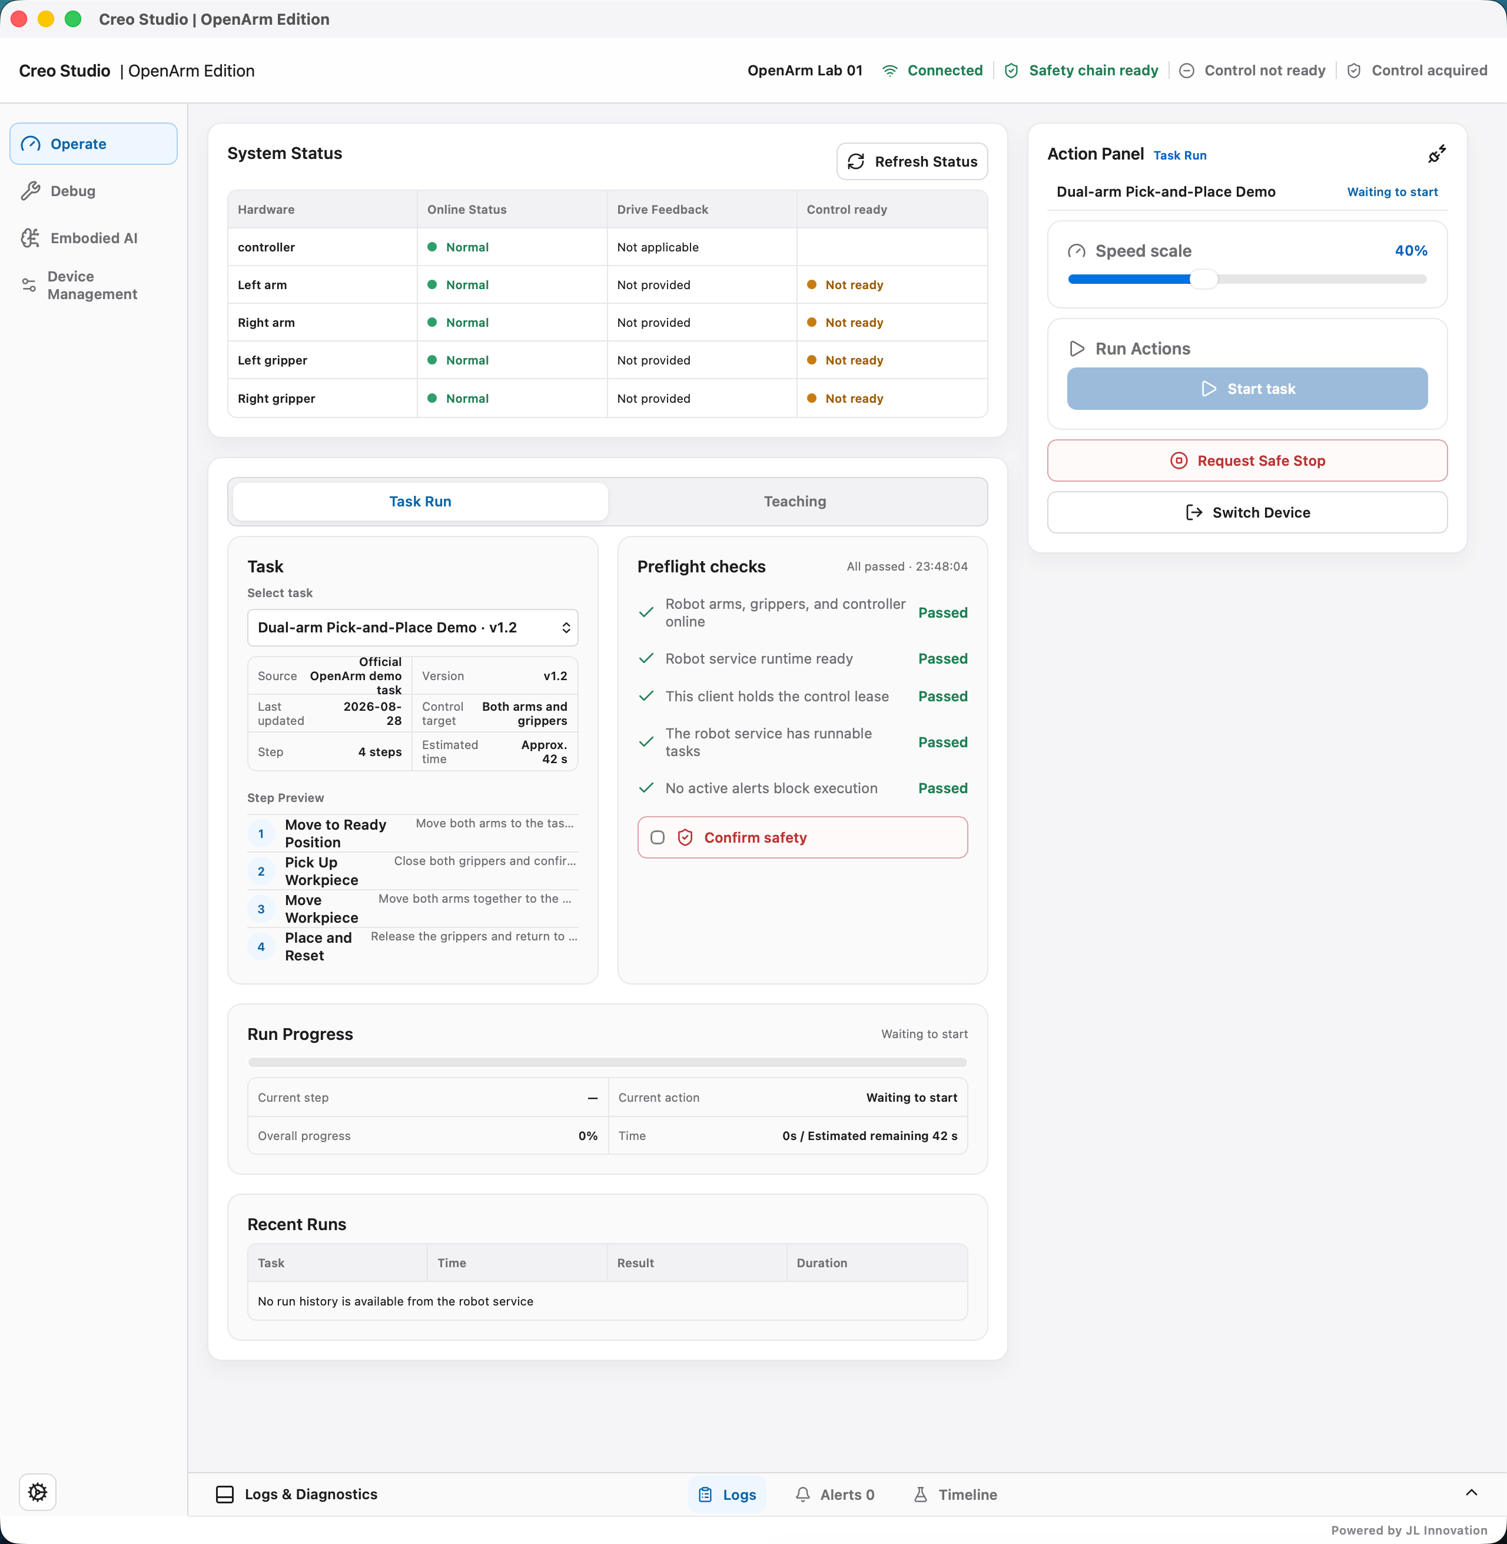Click Request Safe Stop button
The width and height of the screenshot is (1507, 1544).
click(1247, 461)
